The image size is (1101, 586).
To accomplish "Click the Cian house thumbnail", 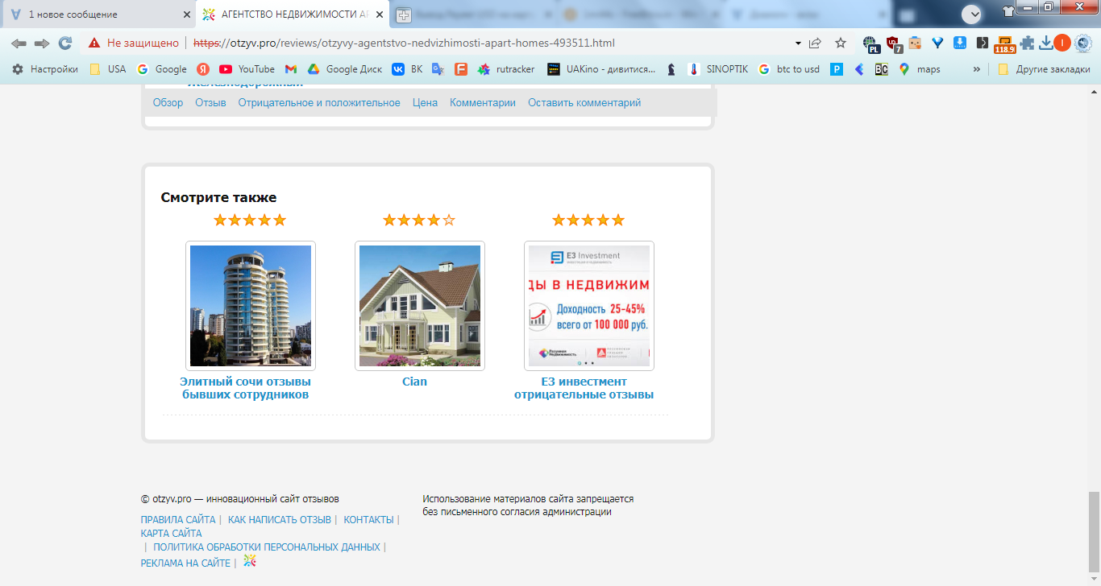I will coord(420,306).
